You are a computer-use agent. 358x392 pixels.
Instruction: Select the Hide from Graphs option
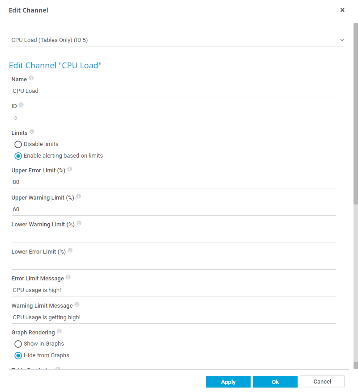tap(18, 355)
